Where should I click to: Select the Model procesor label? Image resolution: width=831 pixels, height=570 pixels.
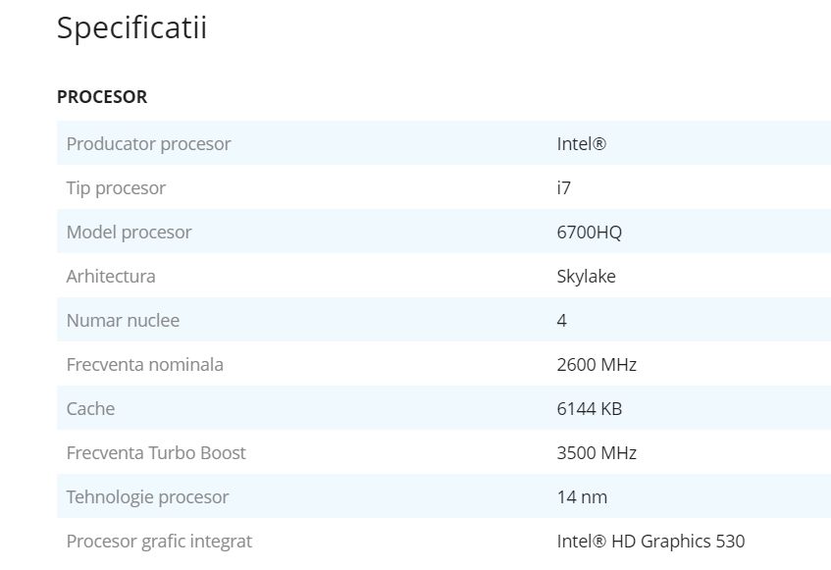[x=129, y=233]
